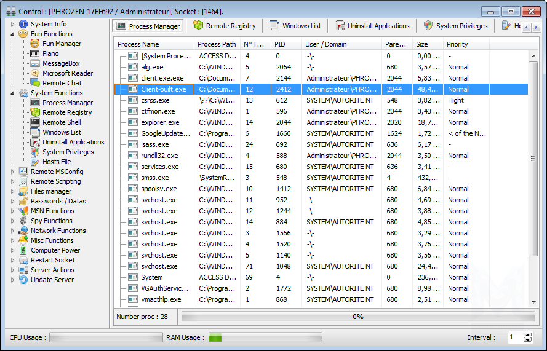
Task: Increase the Interval spinner value
Action: pos(527,334)
